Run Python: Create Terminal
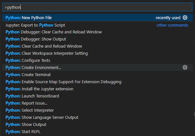 pos(97,75)
